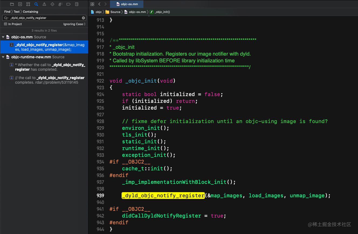Screen dimensions: 358x234
Task: Click the _objc_init function name on line 922
Action: (x=141, y=81)
